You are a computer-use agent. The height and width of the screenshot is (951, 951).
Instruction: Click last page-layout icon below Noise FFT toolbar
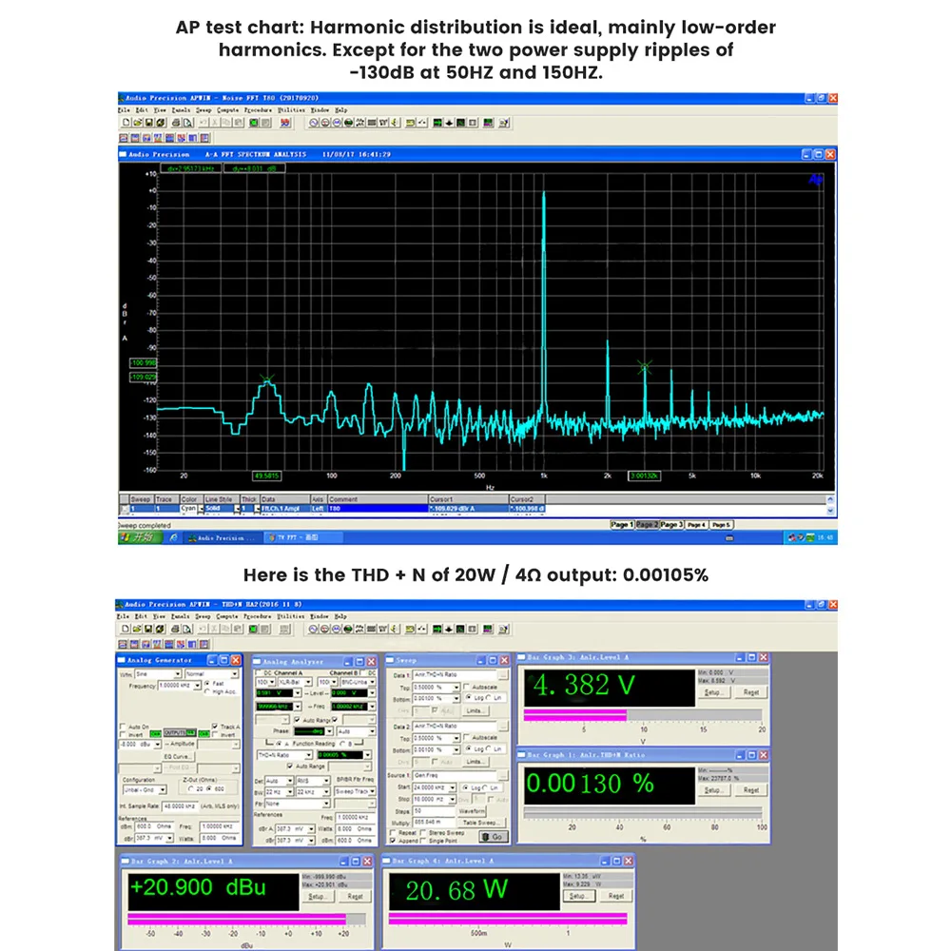click(x=205, y=138)
